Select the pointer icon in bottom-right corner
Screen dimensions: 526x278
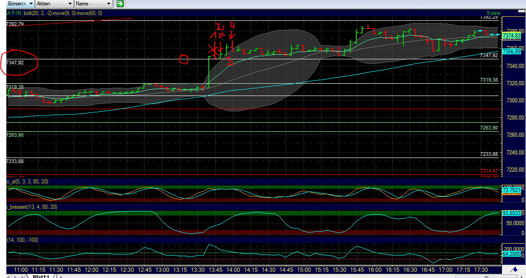tap(521, 276)
